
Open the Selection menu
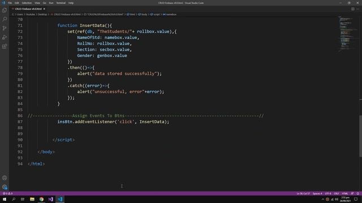[x=27, y=3]
